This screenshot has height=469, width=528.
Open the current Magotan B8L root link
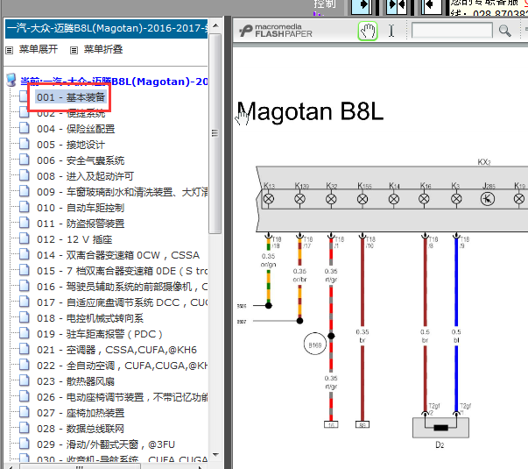tap(114, 82)
